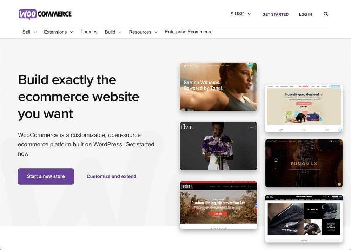The height and width of the screenshot is (250, 351).
Task: Click the WooCommerce logo
Action: point(45,14)
